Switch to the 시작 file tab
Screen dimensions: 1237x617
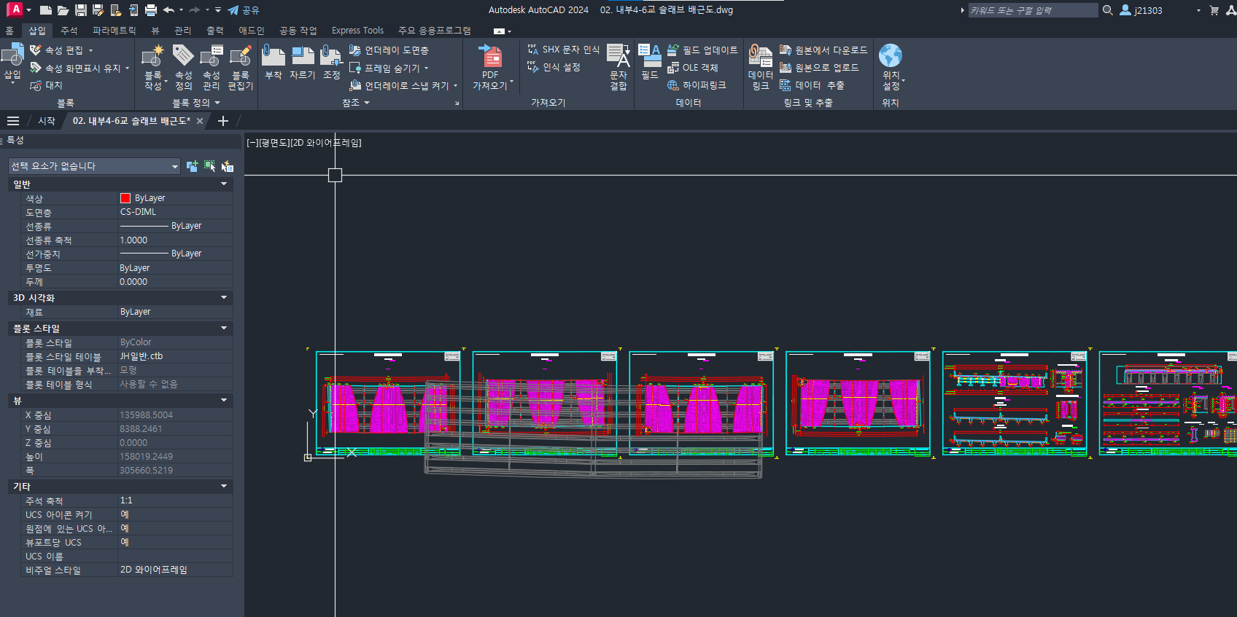click(47, 121)
